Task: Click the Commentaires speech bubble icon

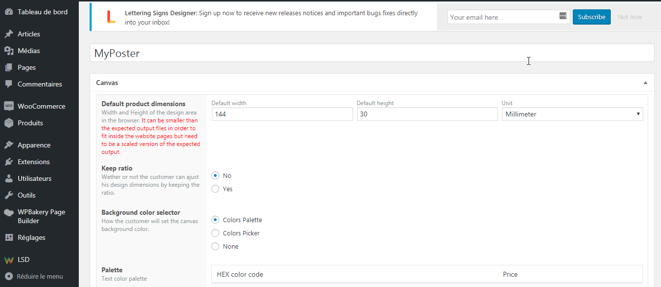Action: (x=9, y=84)
